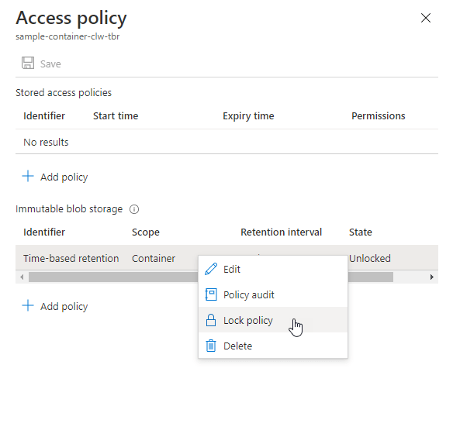Click the State column header
Image resolution: width=453 pixels, height=444 pixels.
[360, 232]
